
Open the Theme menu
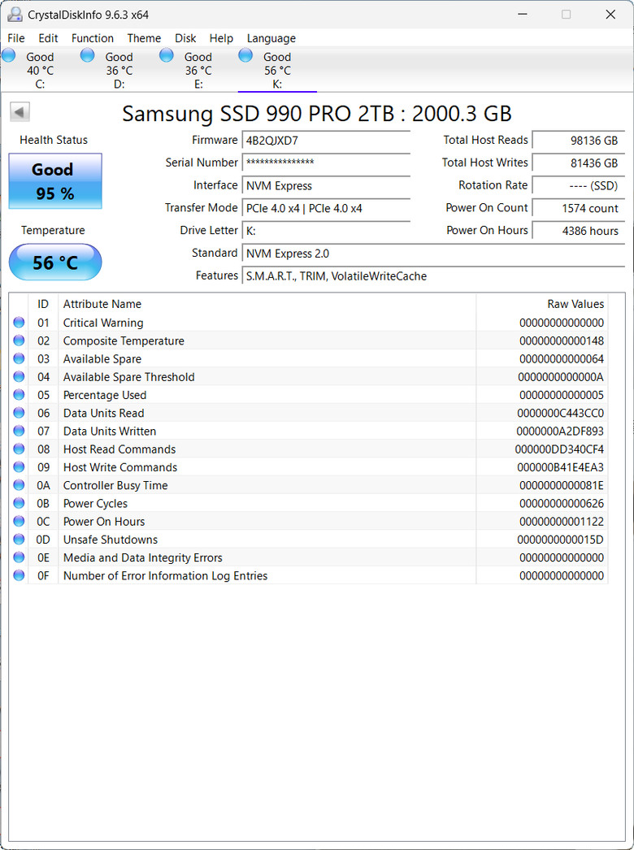point(144,38)
